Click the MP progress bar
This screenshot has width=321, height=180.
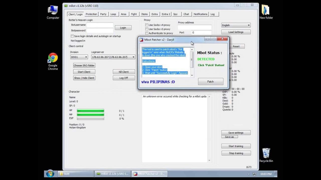point(91,114)
